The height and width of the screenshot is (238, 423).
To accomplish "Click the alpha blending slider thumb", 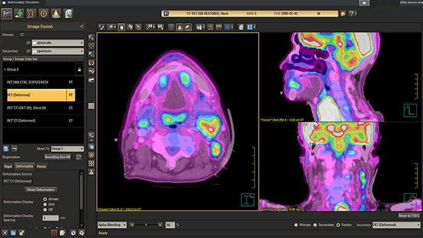I will point(146,225).
